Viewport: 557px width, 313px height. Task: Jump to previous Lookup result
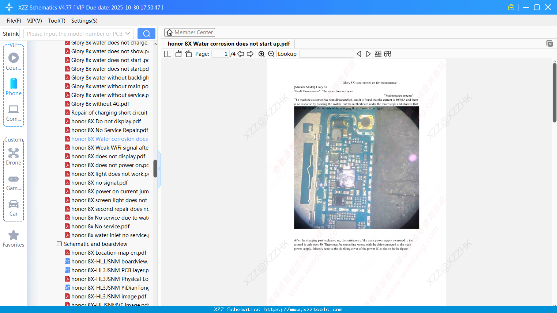pos(359,54)
